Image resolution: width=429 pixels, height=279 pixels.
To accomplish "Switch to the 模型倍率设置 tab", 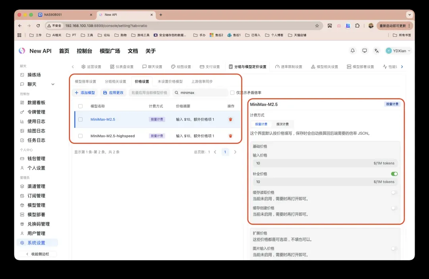I will pyautogui.click(x=85, y=81).
